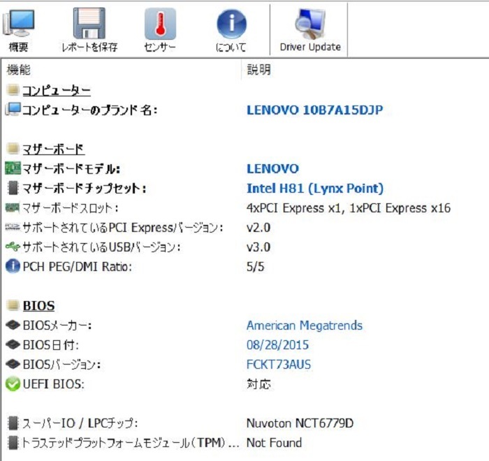489x461 pixels.
Task: Click the v3.0 USB version value
Action: [x=258, y=247]
